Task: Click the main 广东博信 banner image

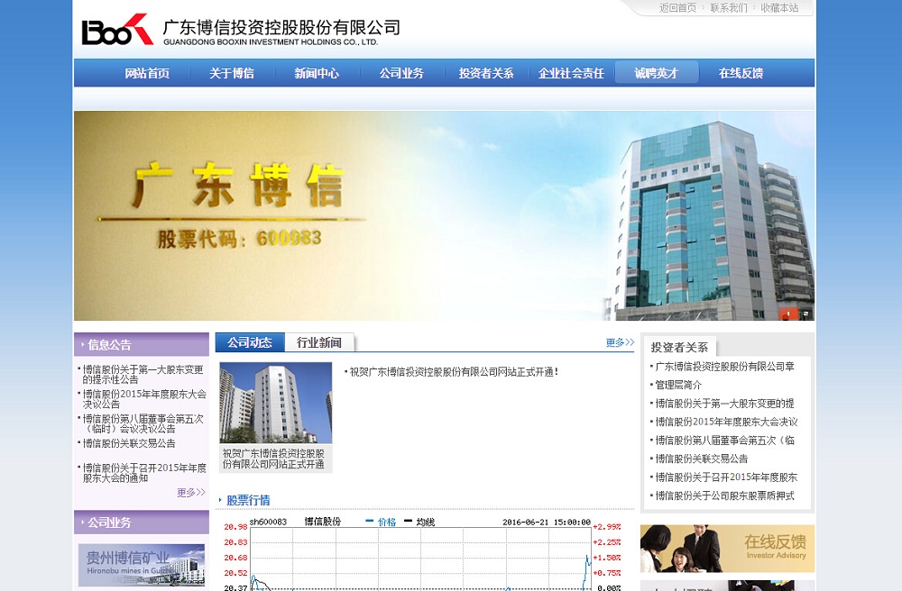Action: [x=444, y=215]
